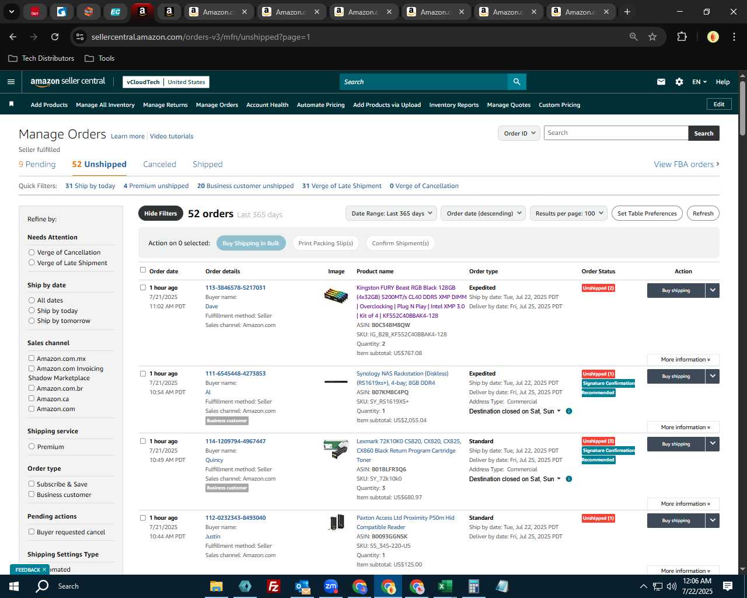Viewport: 747px width, 598px height.
Task: Open the Seller Central hamburger menu
Action: coord(11,82)
